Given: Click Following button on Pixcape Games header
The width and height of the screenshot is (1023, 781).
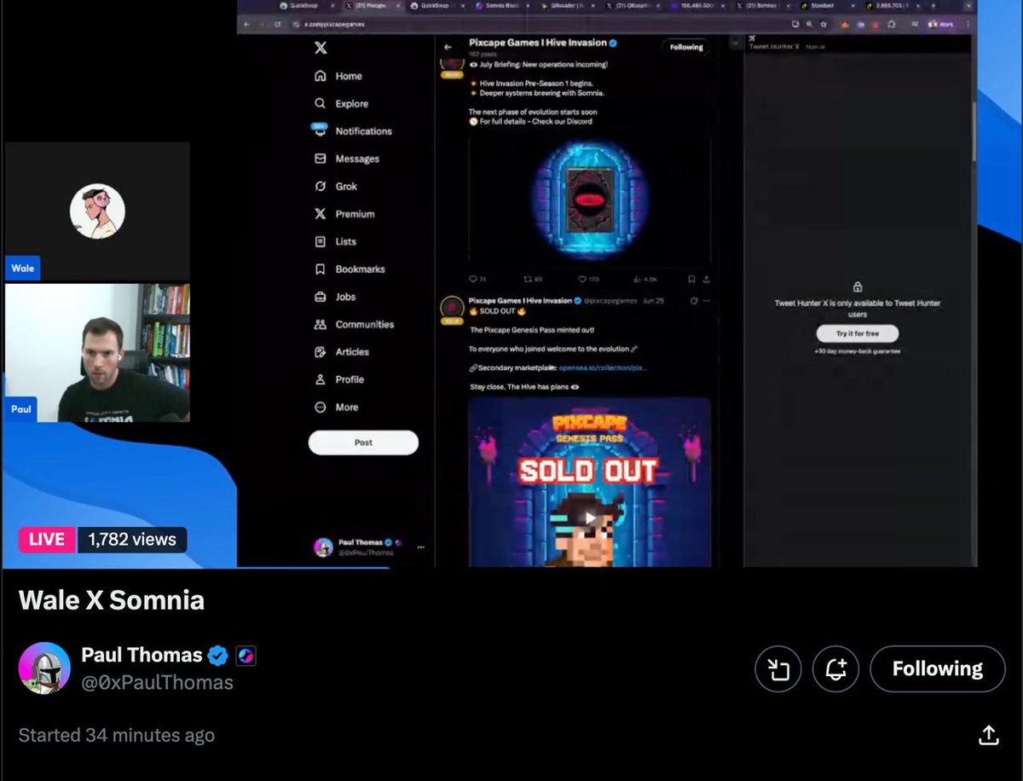Looking at the screenshot, I should pyautogui.click(x=685, y=47).
